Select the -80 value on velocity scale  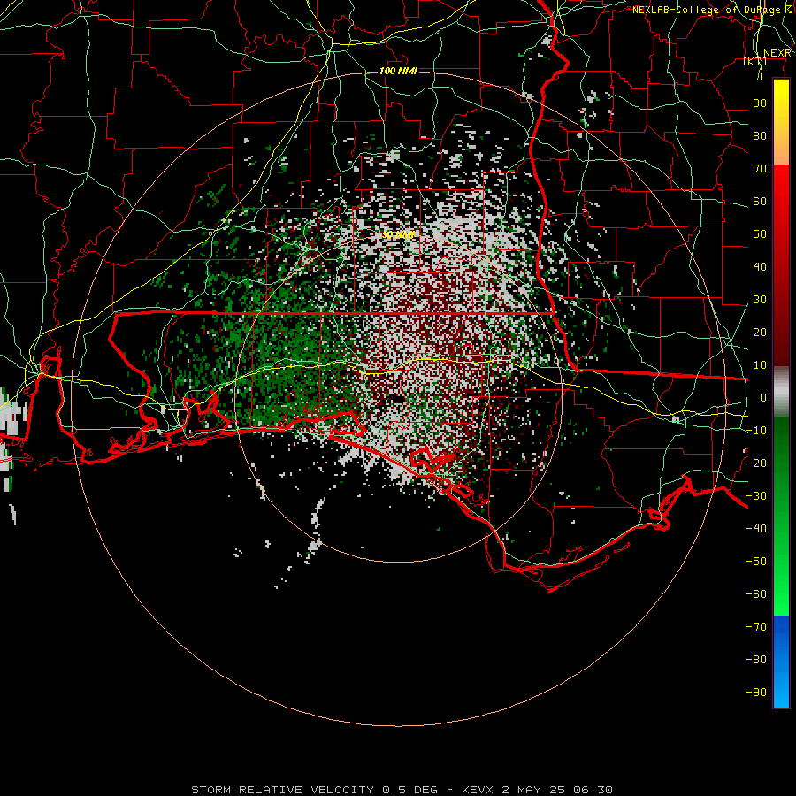click(x=756, y=660)
